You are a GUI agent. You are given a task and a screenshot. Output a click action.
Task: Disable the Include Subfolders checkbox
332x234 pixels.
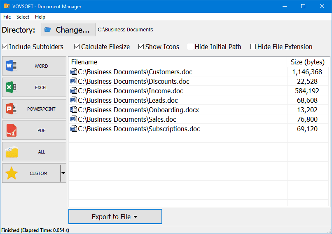click(x=5, y=47)
